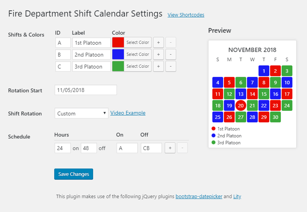
Task: Click the Rotation Start date field
Action: click(x=85, y=90)
